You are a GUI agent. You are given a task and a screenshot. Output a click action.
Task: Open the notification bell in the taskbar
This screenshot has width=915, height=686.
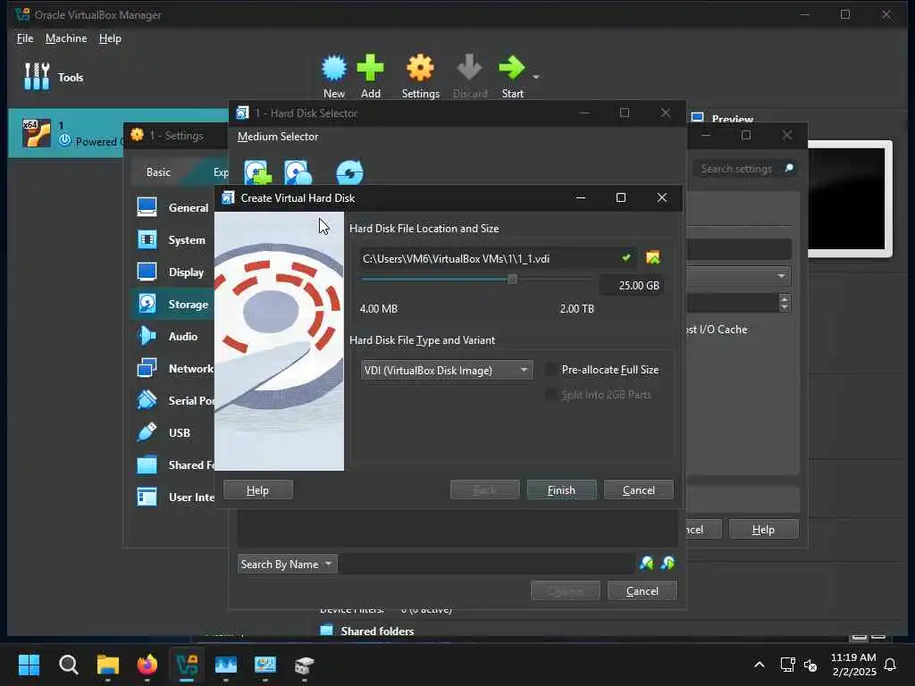890,665
